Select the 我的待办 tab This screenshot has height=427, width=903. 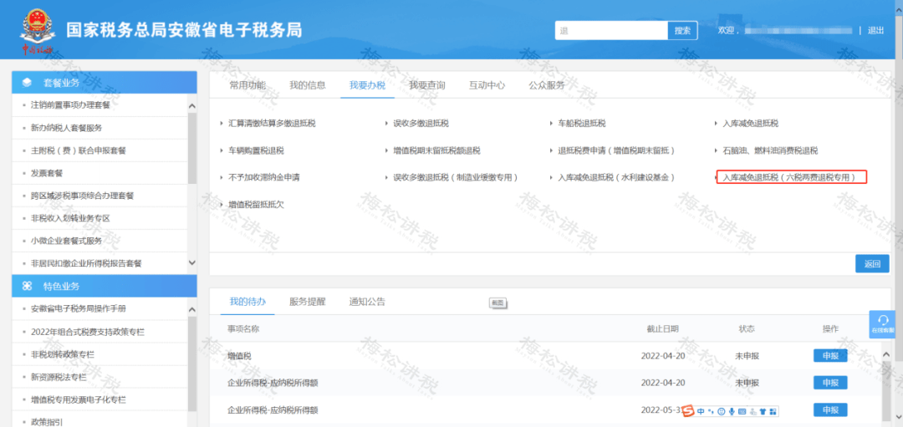coord(247,302)
